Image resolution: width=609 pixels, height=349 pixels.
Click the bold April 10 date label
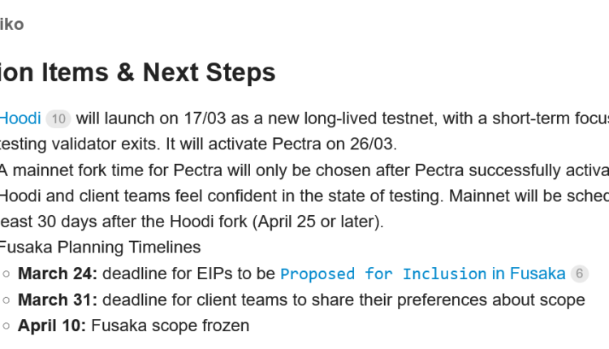click(x=51, y=325)
